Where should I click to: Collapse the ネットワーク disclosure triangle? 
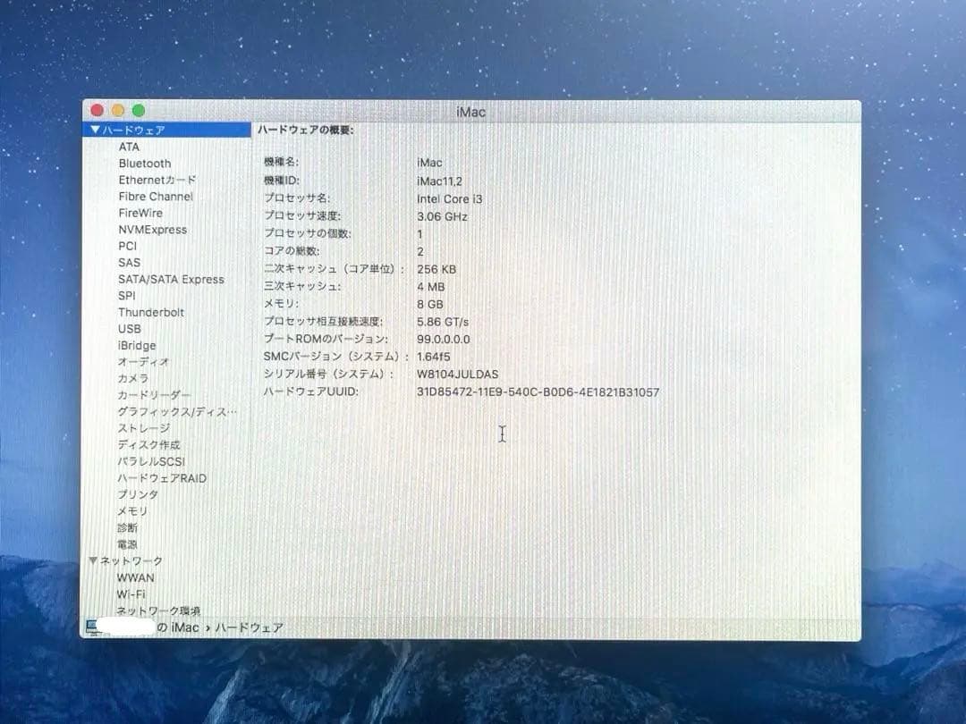[x=93, y=560]
